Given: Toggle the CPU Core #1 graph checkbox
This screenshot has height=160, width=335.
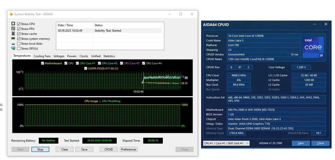Looking at the screenshot, I should [x=77, y=63].
